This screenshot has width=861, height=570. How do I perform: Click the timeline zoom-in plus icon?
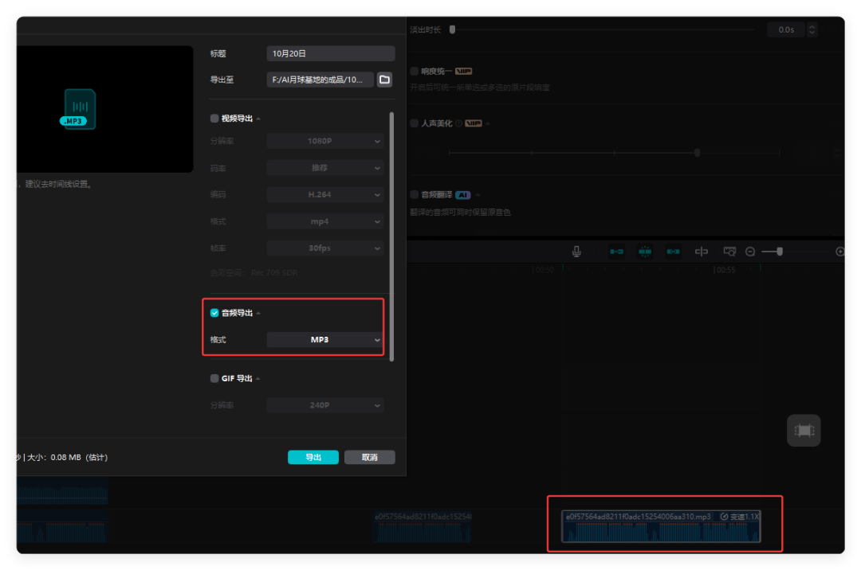pos(840,252)
